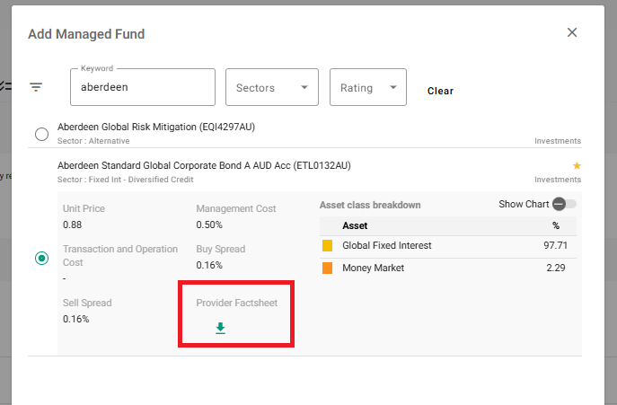
Task: Click Investments label under the star icon
Action: point(558,180)
